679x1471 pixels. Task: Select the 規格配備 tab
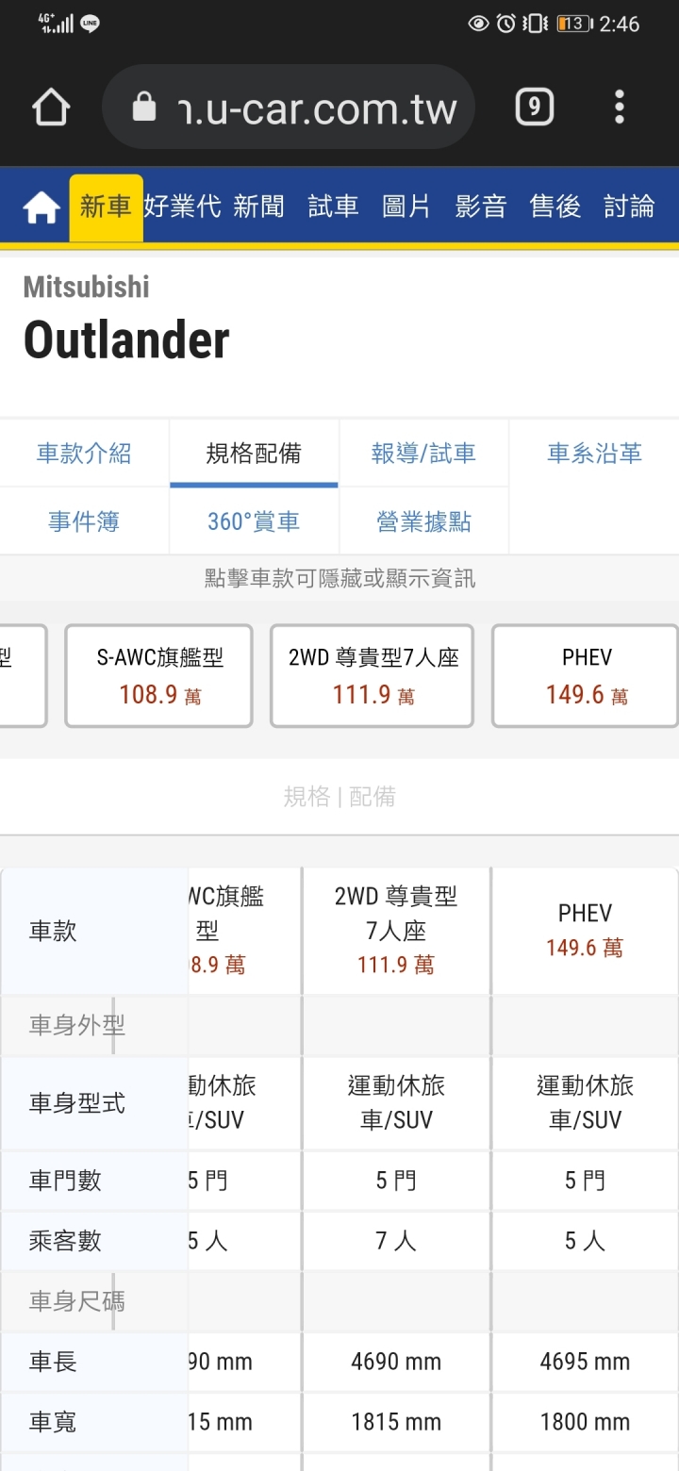254,454
